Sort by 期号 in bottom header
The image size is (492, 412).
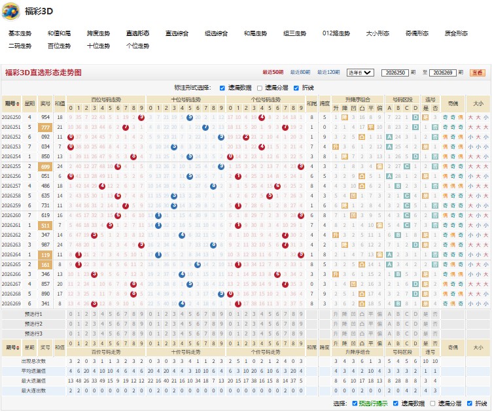pyautogui.click(x=12, y=348)
